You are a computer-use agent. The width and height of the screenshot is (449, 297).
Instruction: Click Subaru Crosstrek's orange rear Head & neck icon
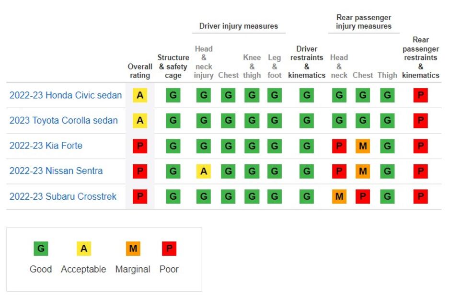click(x=339, y=196)
